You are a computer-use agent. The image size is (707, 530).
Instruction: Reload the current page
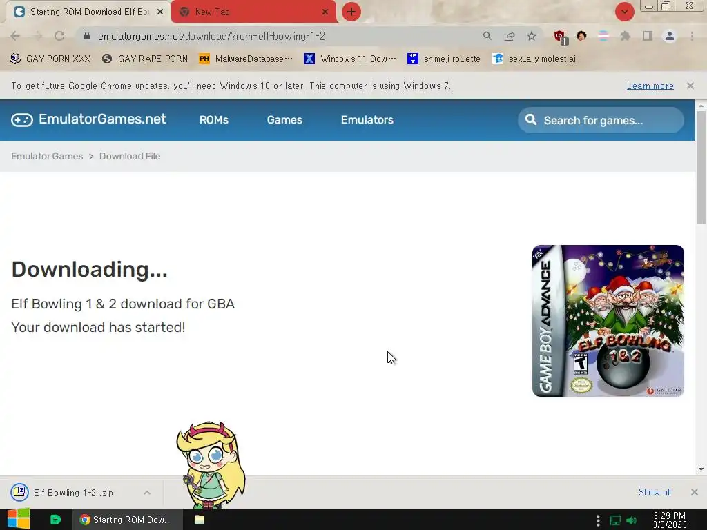59,36
